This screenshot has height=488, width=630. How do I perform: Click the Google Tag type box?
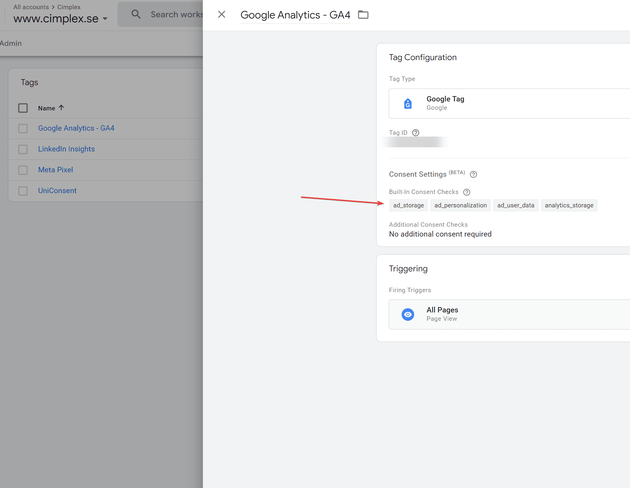[509, 103]
